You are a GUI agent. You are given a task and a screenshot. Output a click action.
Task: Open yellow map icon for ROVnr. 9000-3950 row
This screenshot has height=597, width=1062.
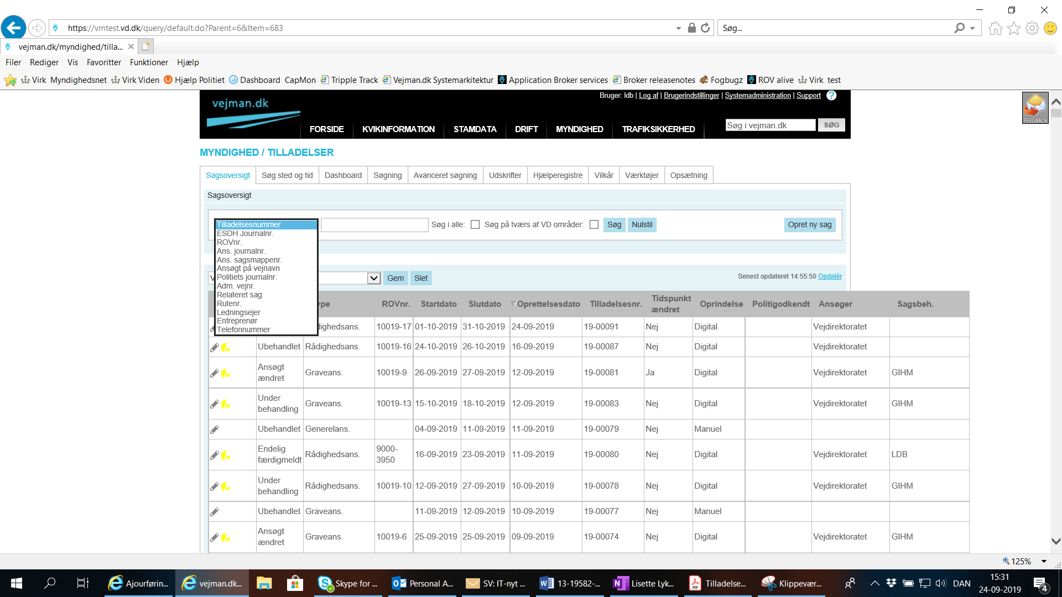[x=226, y=455]
